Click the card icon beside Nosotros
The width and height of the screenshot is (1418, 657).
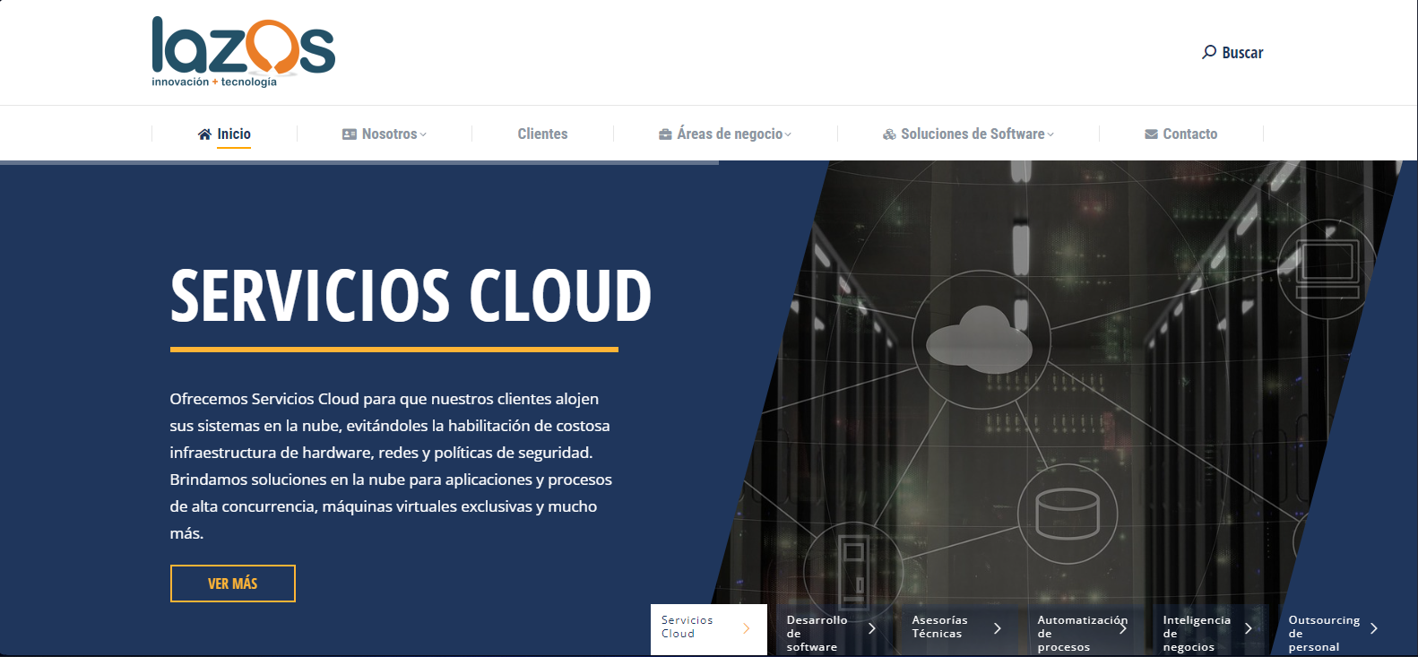point(350,134)
